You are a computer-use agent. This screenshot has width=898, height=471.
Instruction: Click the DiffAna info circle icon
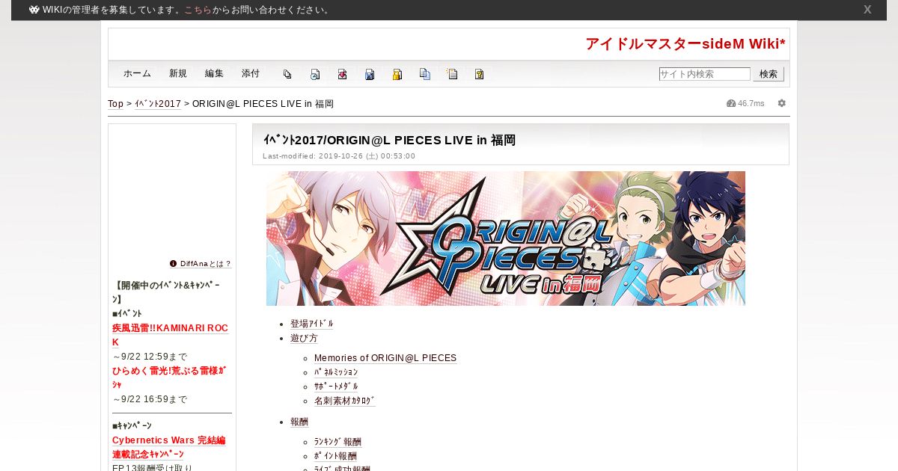[x=174, y=264]
